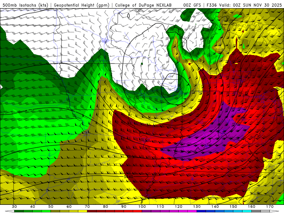The height and width of the screenshot is (213, 284).
Task: Click the 80 knot legend value
Action: [105, 207]
